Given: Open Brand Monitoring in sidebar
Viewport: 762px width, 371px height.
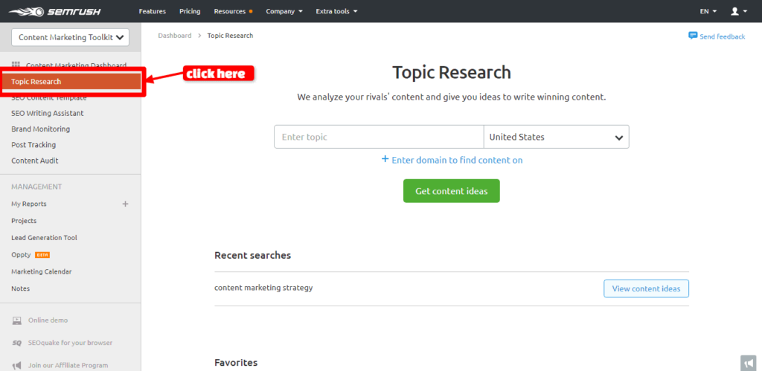Looking at the screenshot, I should 41,129.
